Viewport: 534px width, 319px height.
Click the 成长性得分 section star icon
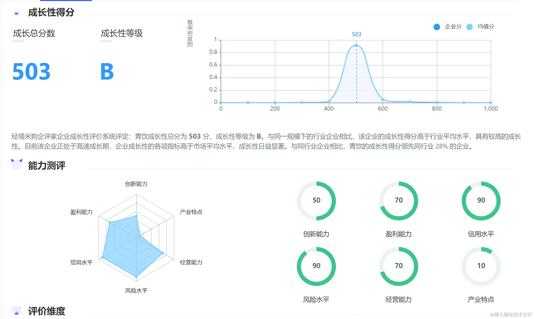[16, 12]
